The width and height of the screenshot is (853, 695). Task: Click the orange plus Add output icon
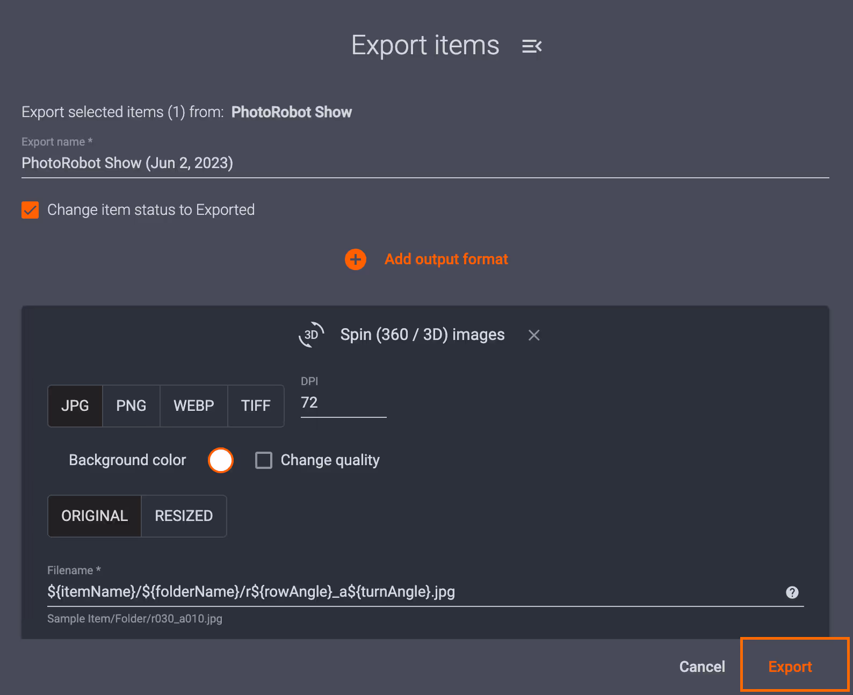[x=356, y=259]
